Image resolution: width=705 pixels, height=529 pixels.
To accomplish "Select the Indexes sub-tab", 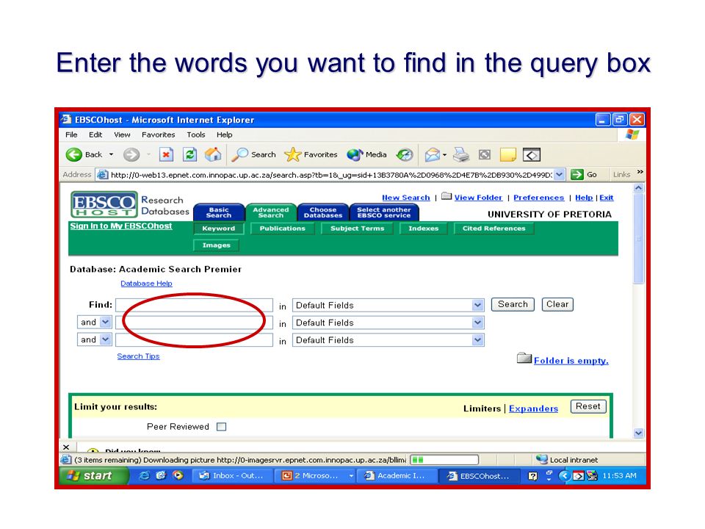I will 424,228.
